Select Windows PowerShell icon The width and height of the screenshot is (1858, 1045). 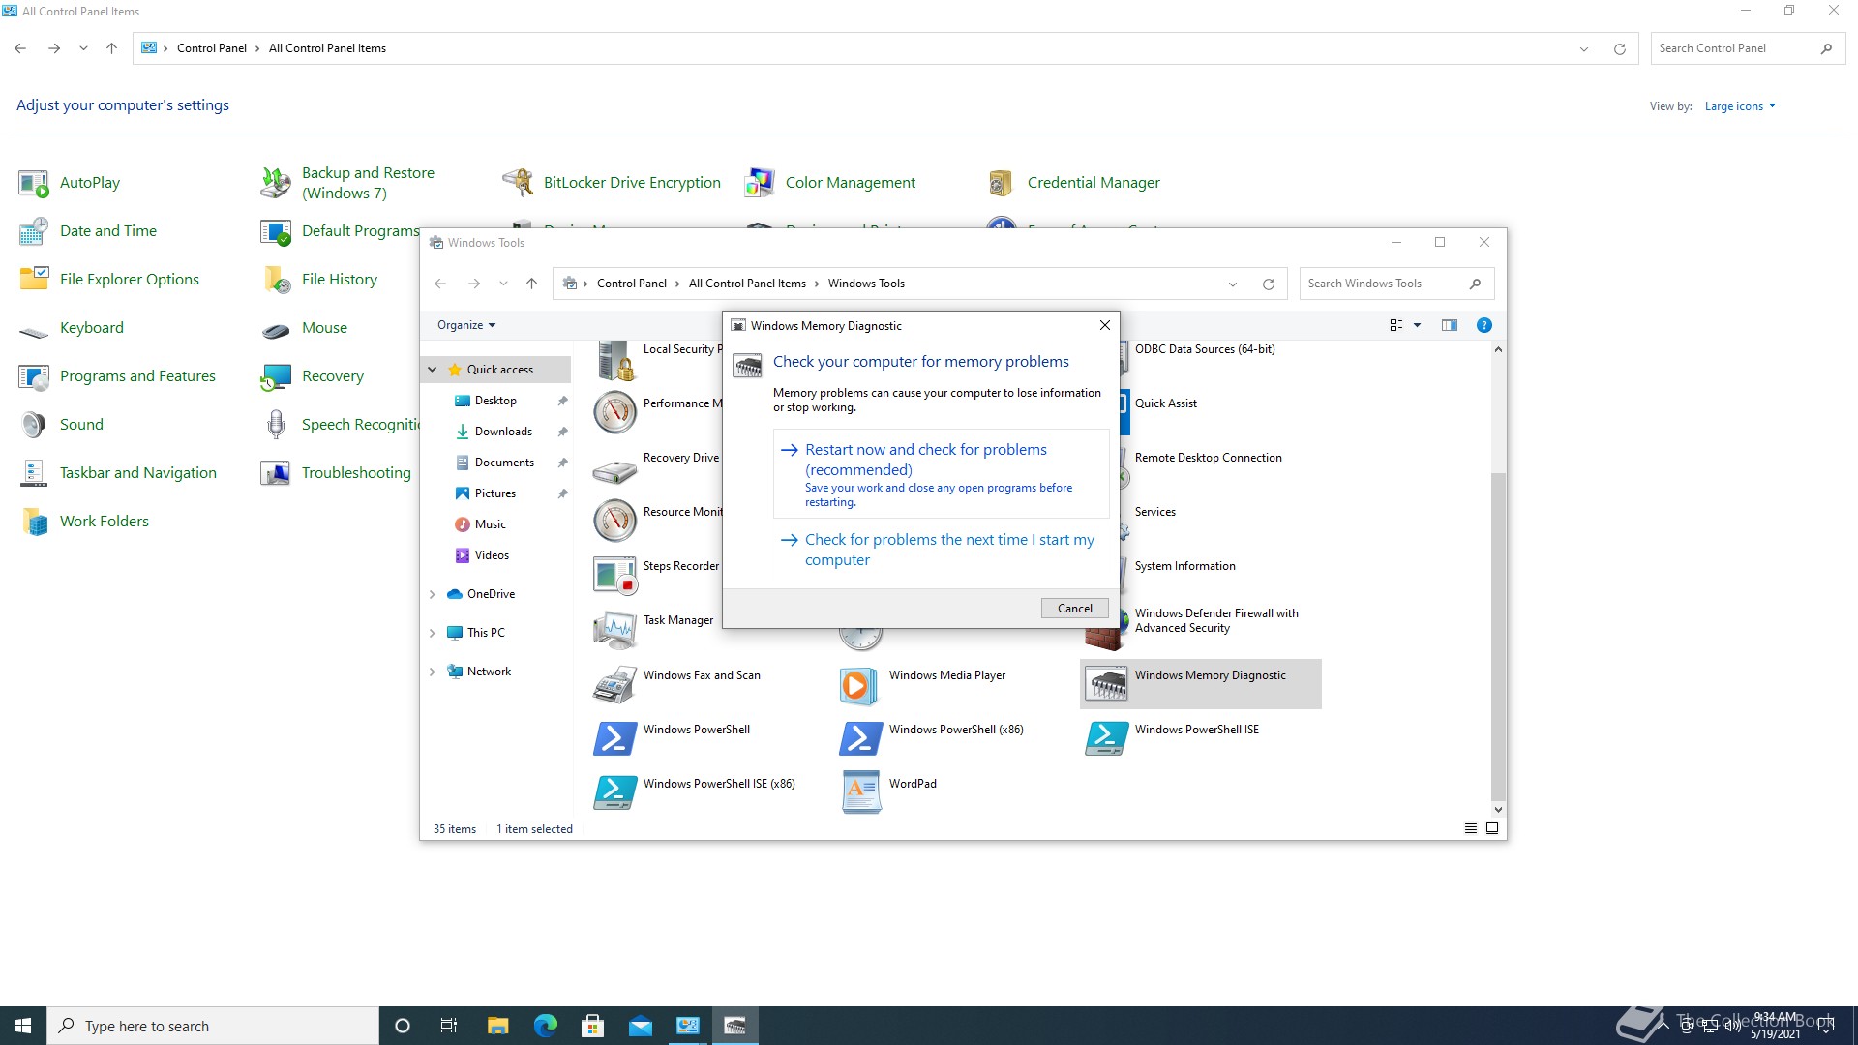[614, 738]
